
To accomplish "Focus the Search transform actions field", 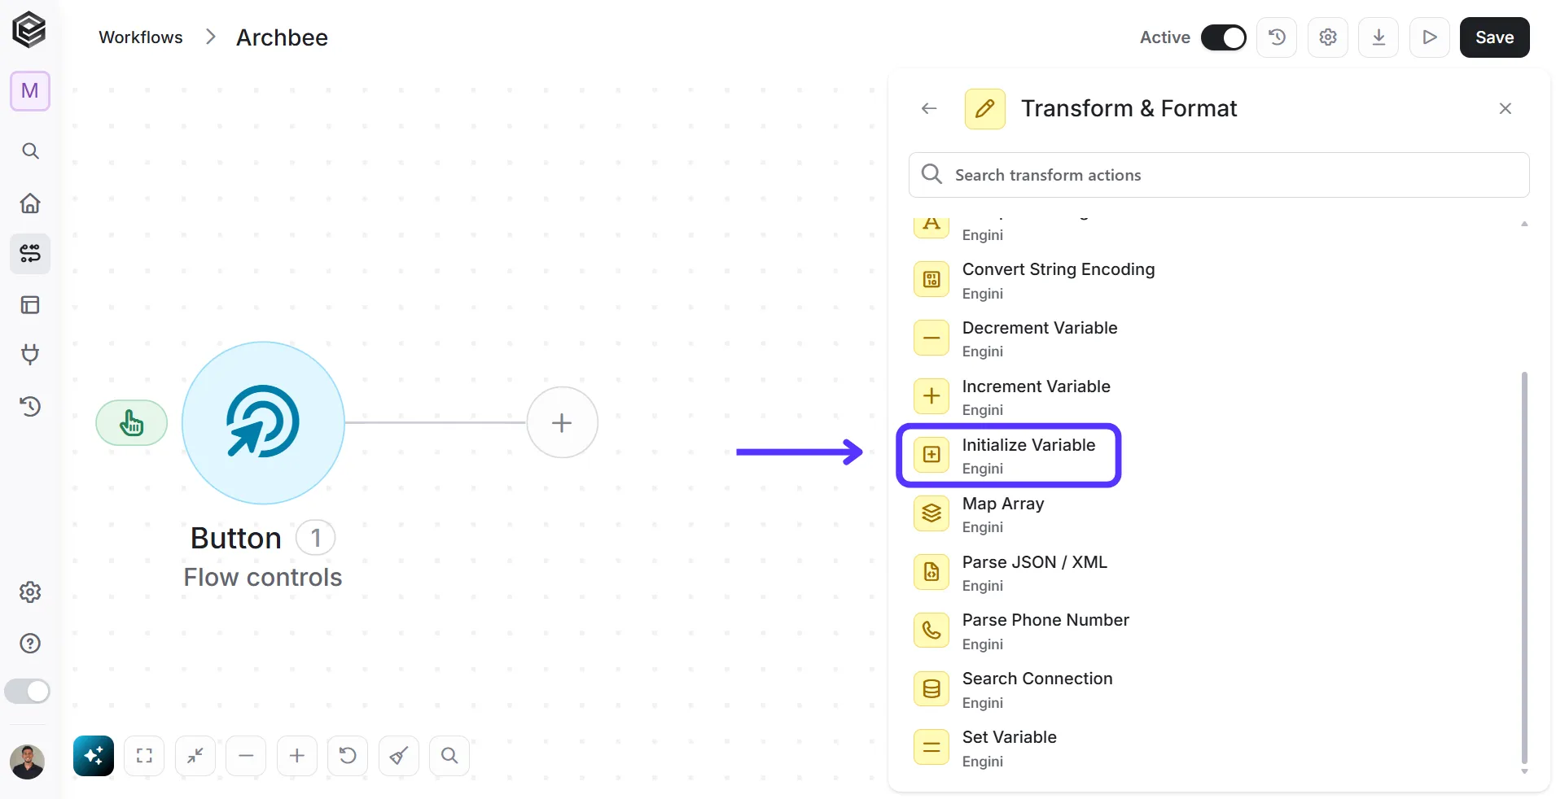I will point(1219,175).
